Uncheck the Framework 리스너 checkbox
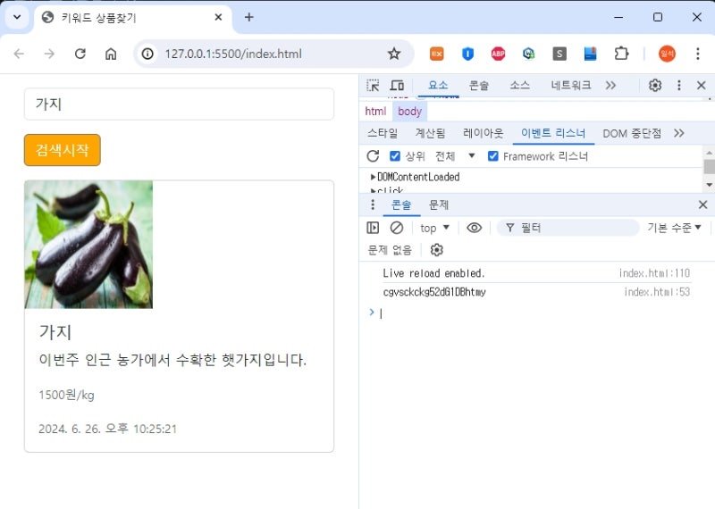Image resolution: width=715 pixels, height=509 pixels. 493,156
